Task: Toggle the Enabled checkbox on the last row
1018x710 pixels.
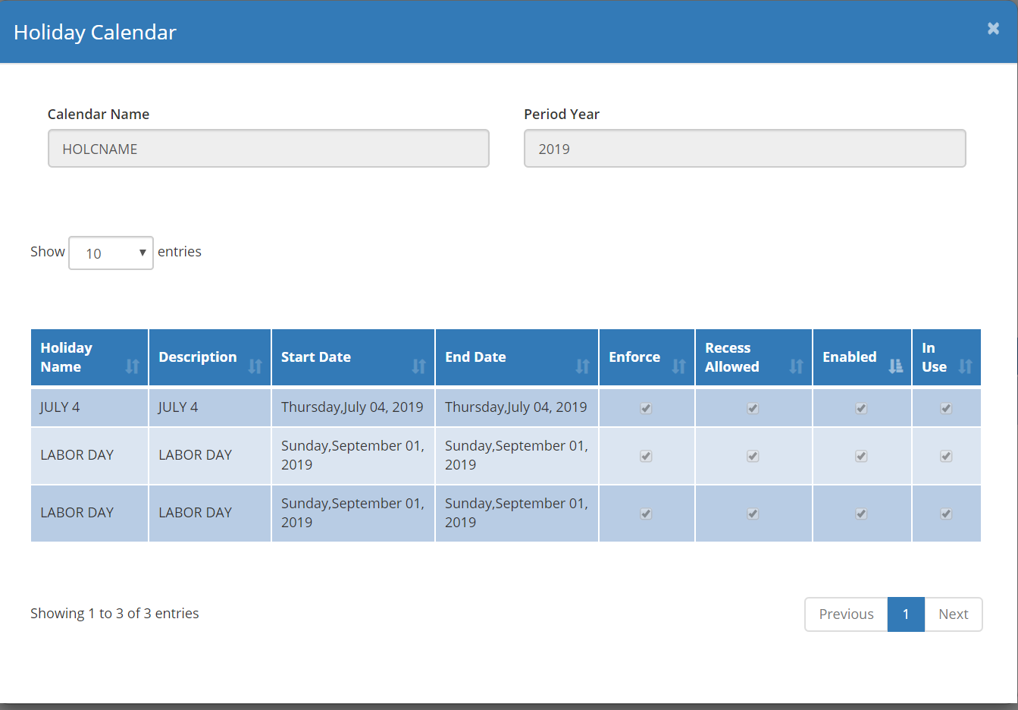Action: (861, 514)
